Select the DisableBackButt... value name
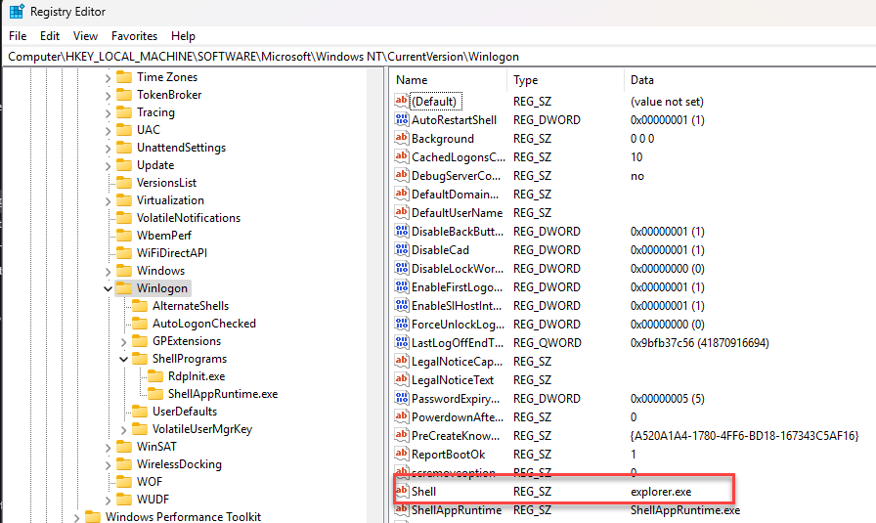 [x=458, y=232]
